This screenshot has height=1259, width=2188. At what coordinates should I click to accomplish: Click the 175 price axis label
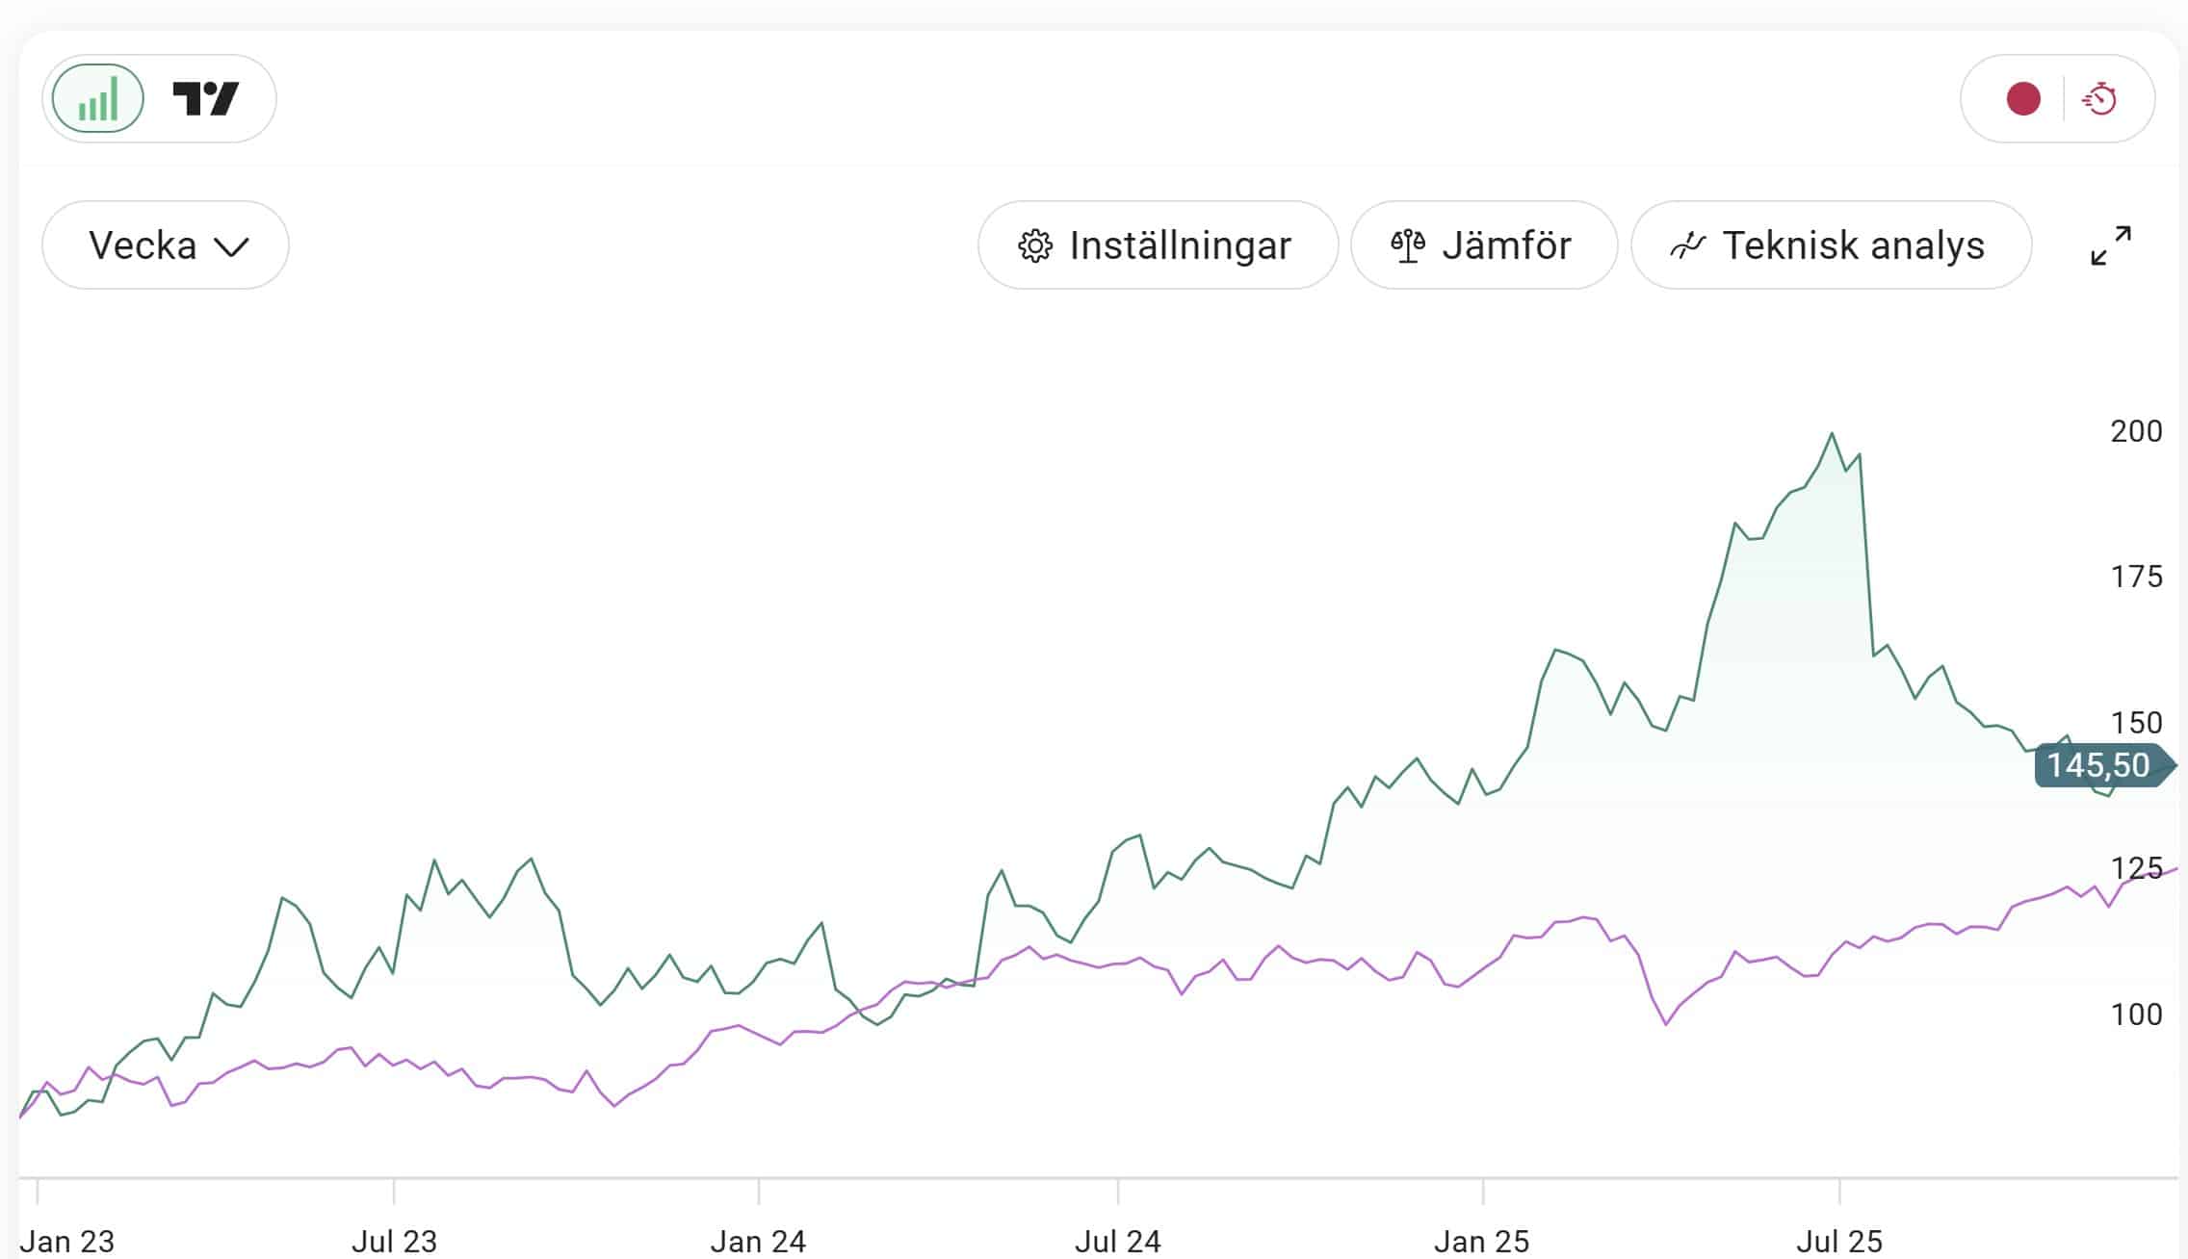[2136, 577]
